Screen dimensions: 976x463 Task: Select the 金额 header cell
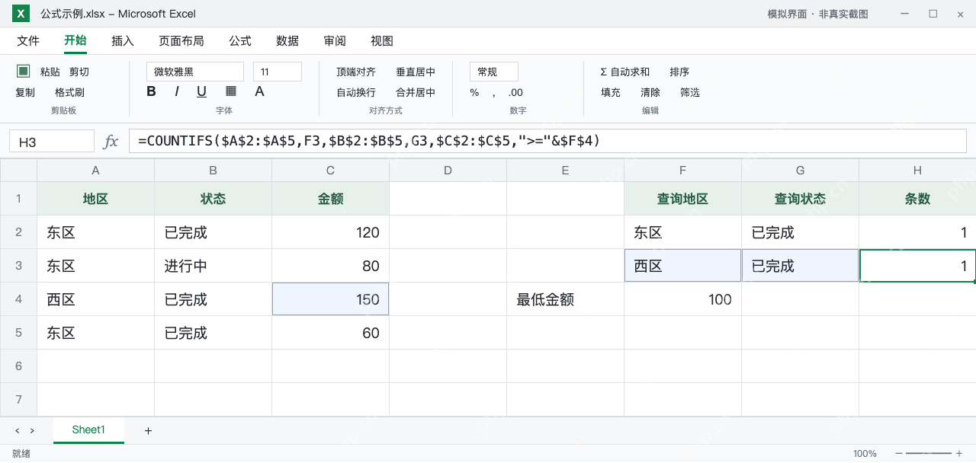pyautogui.click(x=330, y=199)
